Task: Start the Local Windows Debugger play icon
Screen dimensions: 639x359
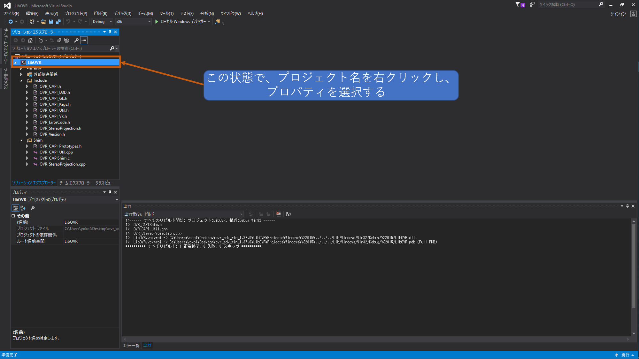Action: coord(157,22)
